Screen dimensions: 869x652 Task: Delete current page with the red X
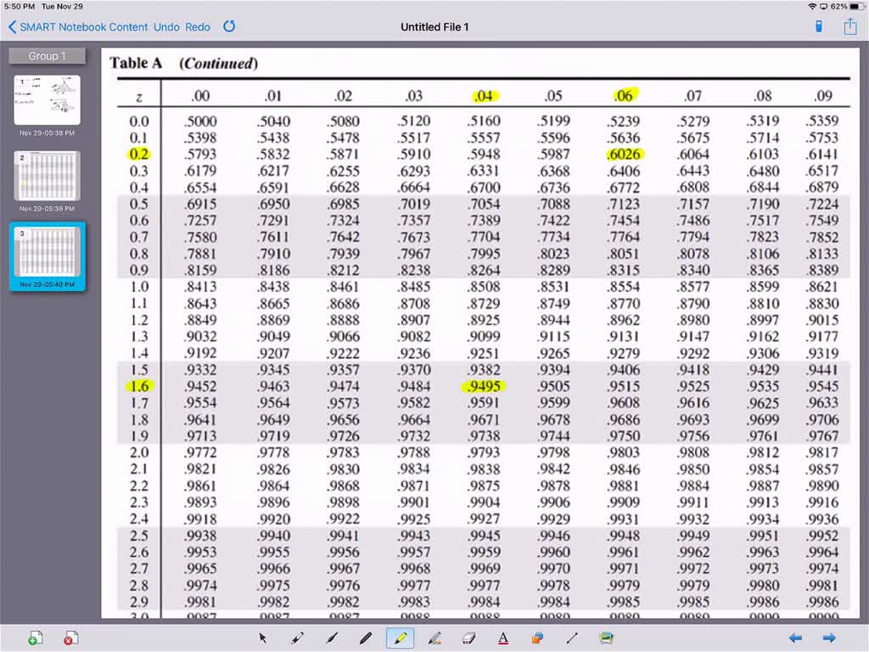click(70, 638)
